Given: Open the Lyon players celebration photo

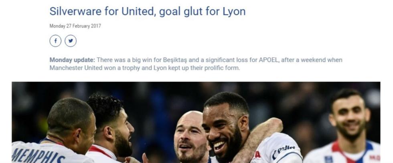Looking at the screenshot, I should click(196, 122).
